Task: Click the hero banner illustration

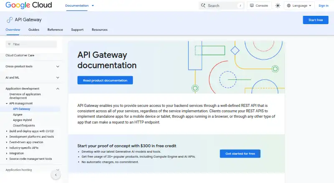Action: pyautogui.click(x=236, y=67)
